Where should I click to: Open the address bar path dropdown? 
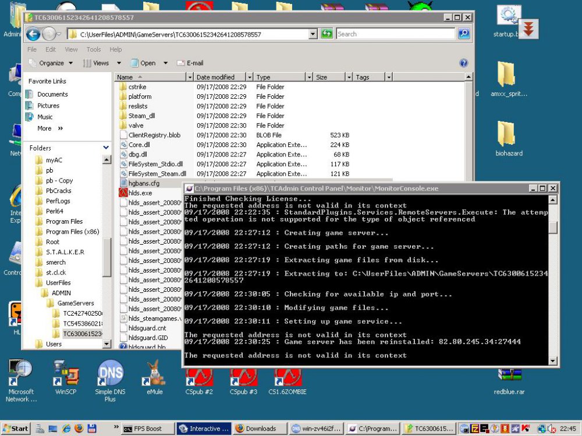point(313,34)
